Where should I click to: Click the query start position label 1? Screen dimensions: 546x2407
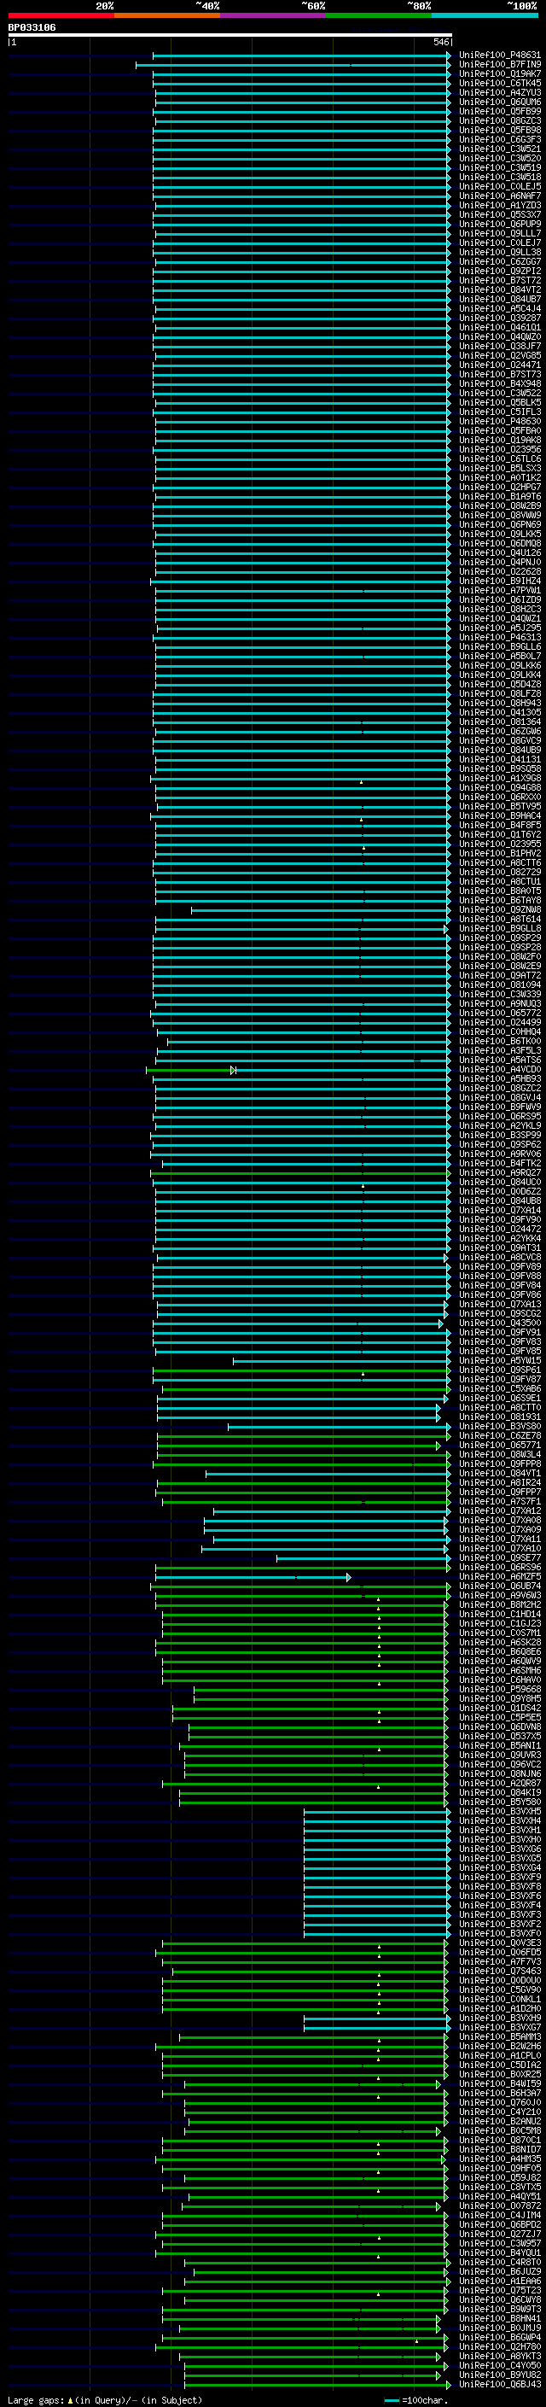[13, 42]
